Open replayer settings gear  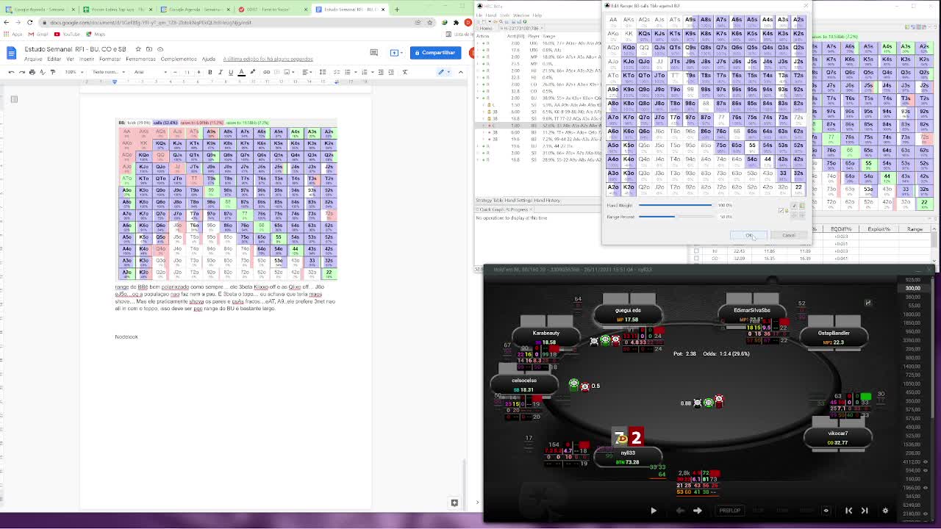[885, 511]
